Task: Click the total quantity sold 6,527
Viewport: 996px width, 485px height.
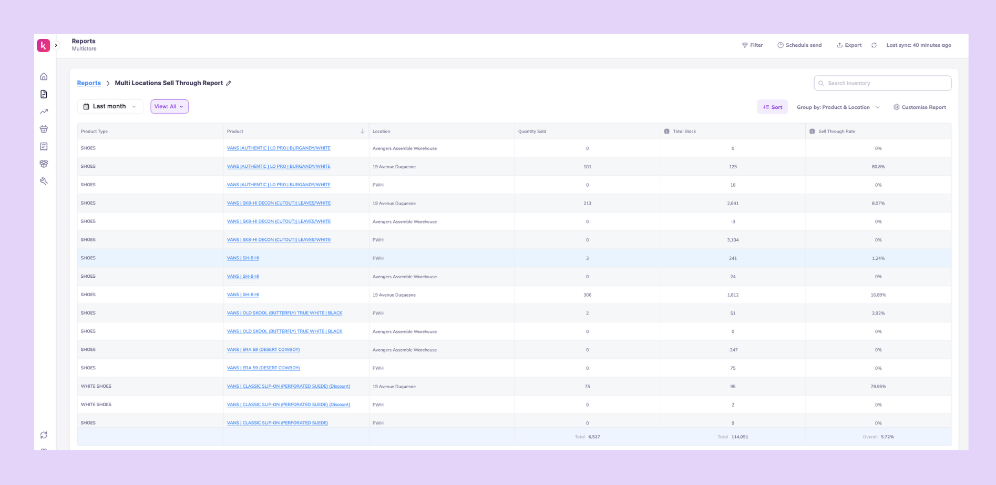Action: click(594, 437)
